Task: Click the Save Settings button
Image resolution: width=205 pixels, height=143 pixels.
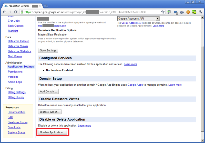Action: [x=48, y=50]
